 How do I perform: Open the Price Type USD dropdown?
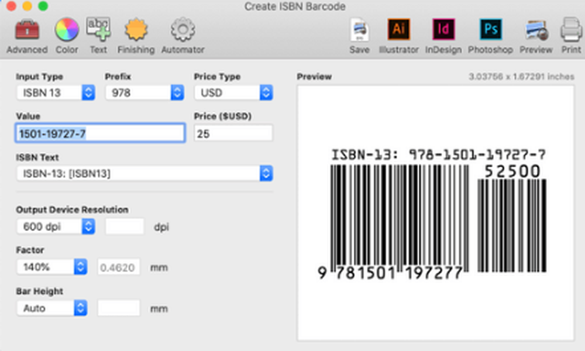pyautogui.click(x=233, y=92)
